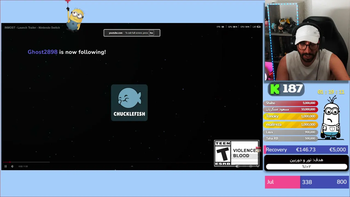The width and height of the screenshot is (350, 197).
Task: Click the CPU 14% readout
Action: pyautogui.click(x=245, y=27)
